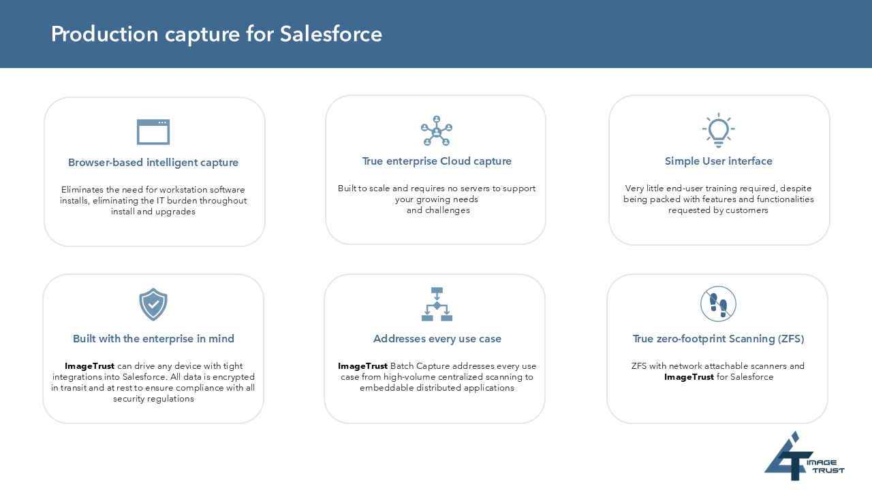Click 'Simple User interface' heading
The height and width of the screenshot is (490, 872).
(719, 161)
